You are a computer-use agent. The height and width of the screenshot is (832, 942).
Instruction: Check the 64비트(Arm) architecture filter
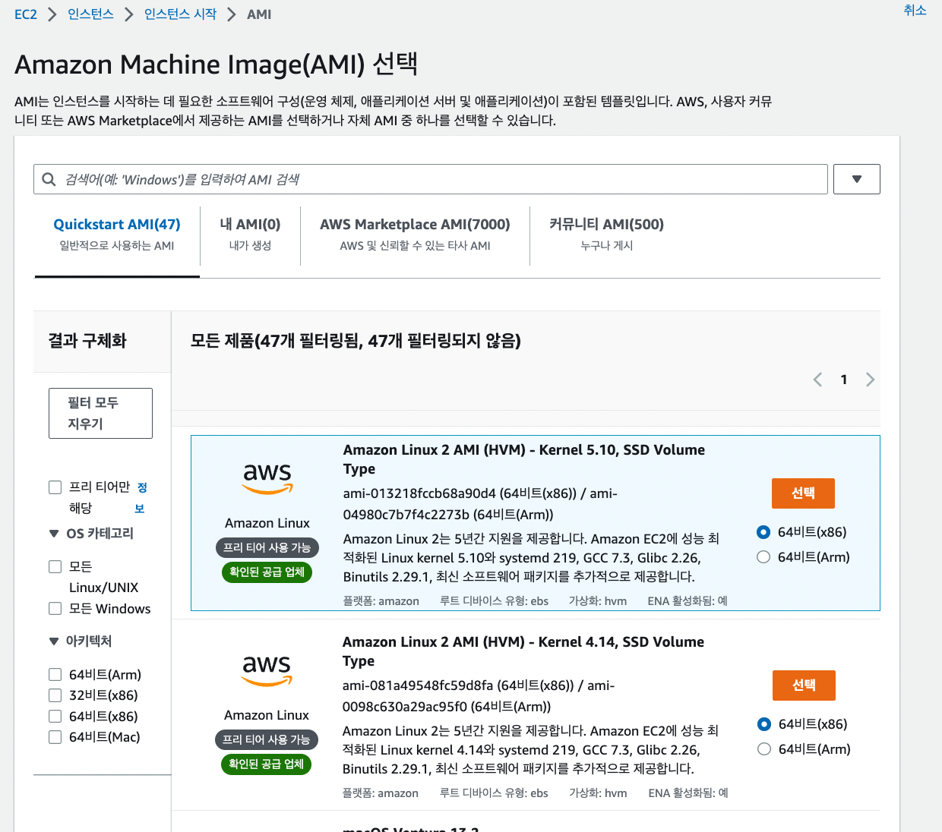click(55, 674)
